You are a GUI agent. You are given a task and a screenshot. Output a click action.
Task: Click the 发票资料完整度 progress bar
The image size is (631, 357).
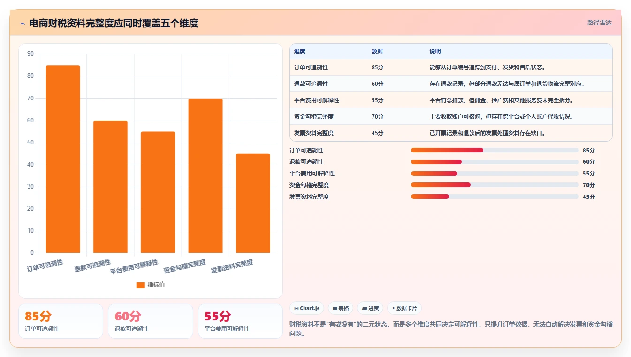(494, 197)
